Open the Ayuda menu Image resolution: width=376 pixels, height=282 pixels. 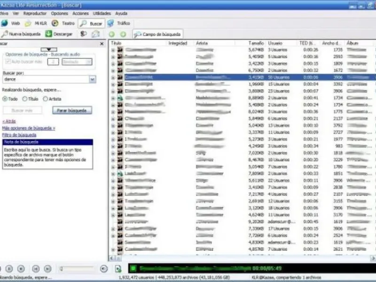point(121,14)
